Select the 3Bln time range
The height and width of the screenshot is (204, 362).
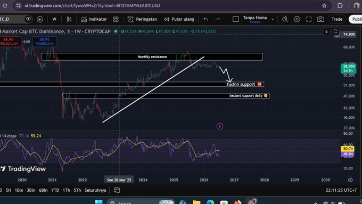31,190
